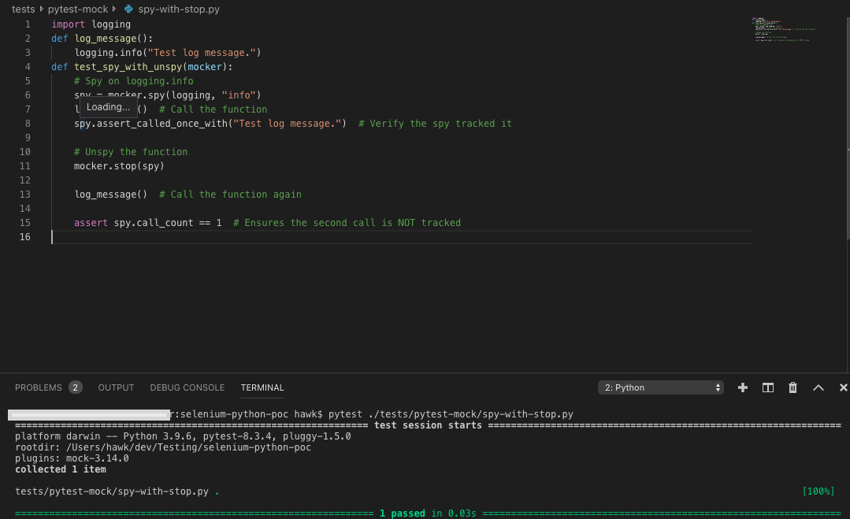This screenshot has height=519, width=850.
Task: Click the pytest command in the terminal
Action: click(451, 414)
